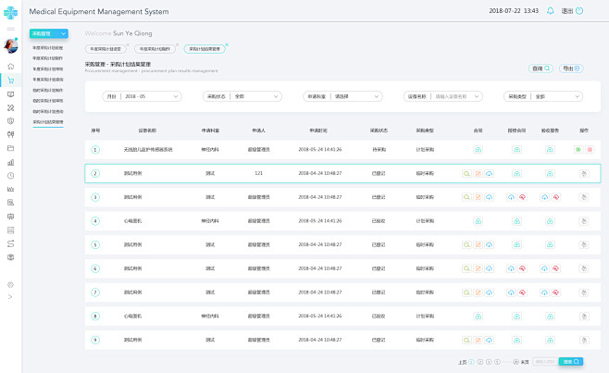Viewport: 609px width, 373px height.
Task: Click the green approve icon in row 1
Action: [x=578, y=149]
